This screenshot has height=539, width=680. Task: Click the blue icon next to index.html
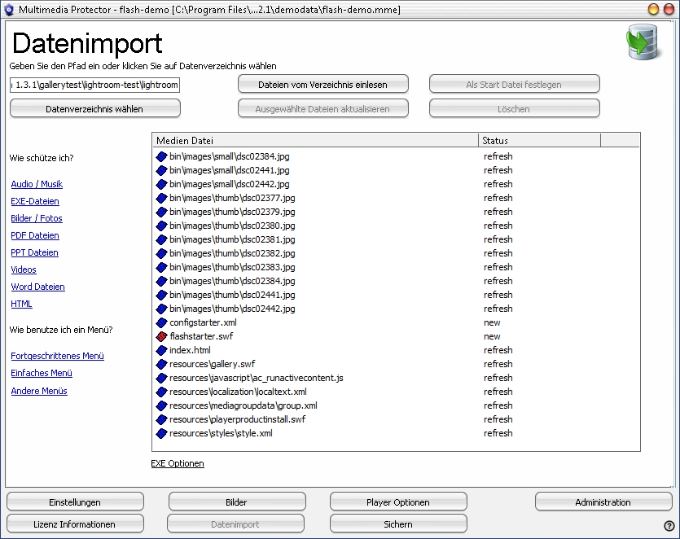point(161,350)
